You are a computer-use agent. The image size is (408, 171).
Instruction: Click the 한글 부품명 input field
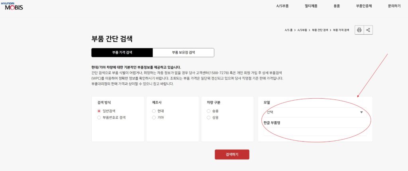coord(315,132)
